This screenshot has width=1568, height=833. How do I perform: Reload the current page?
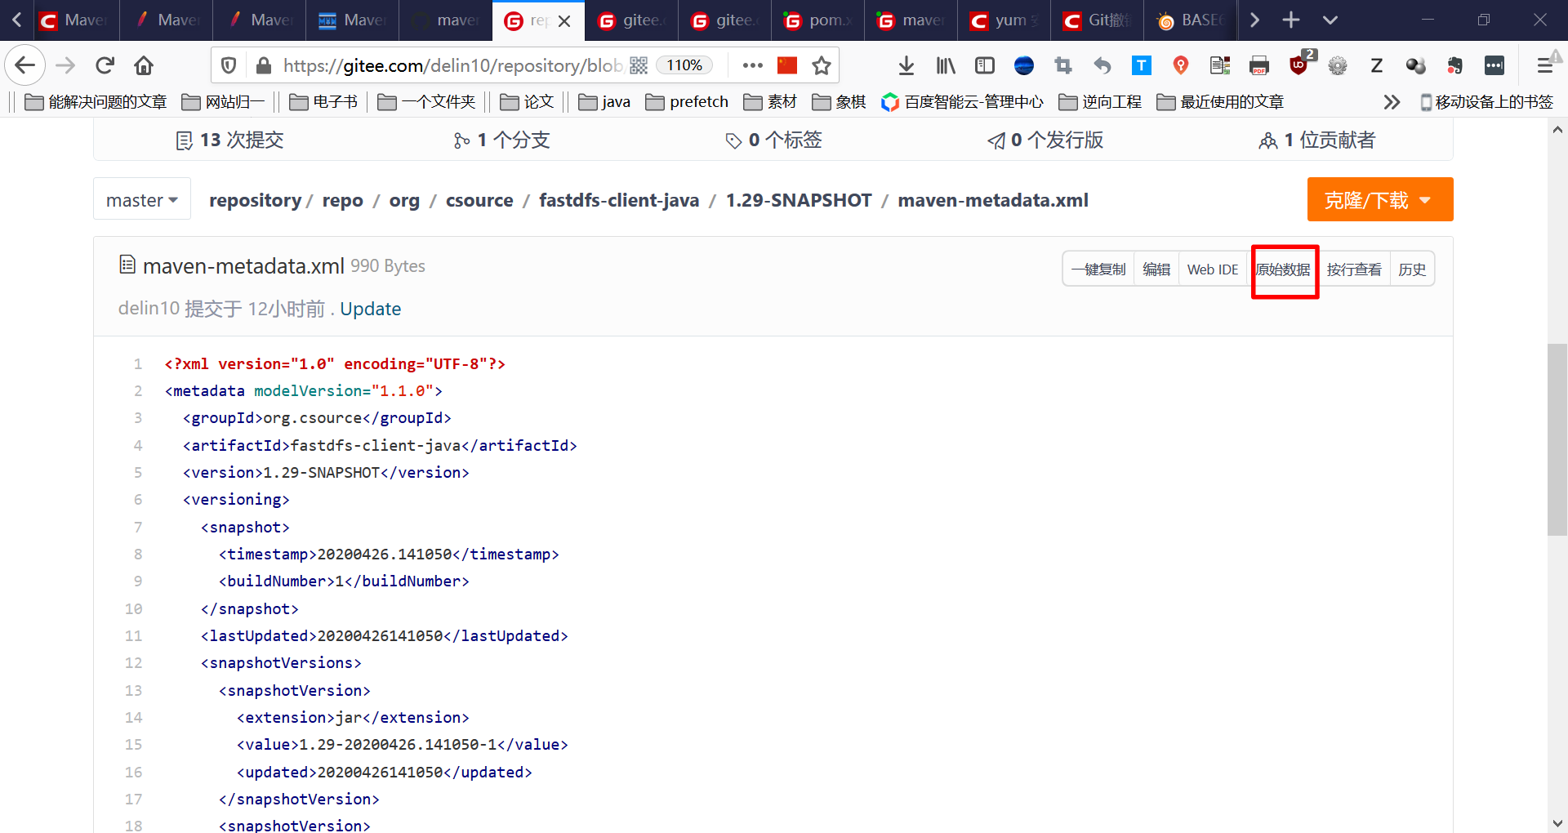pos(105,65)
